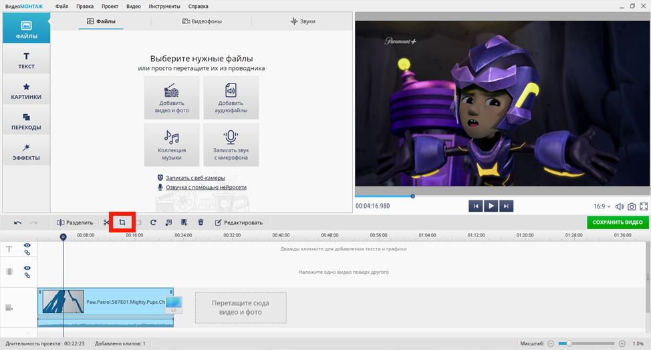Click the clip's audio waveform strip
Image resolution: width=651 pixels, height=350 pixels.
(106, 322)
